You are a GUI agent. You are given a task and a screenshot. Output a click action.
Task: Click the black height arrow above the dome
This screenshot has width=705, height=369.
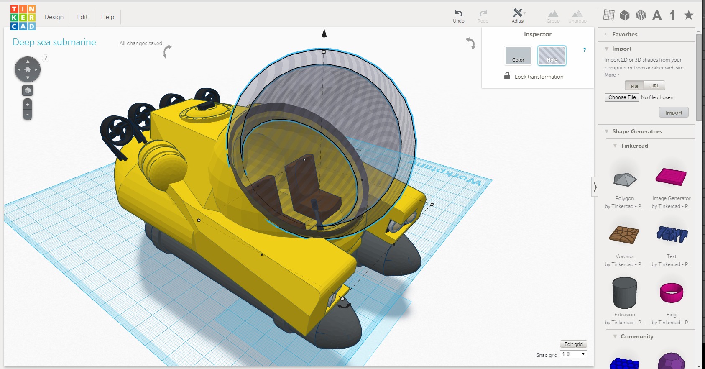point(324,34)
